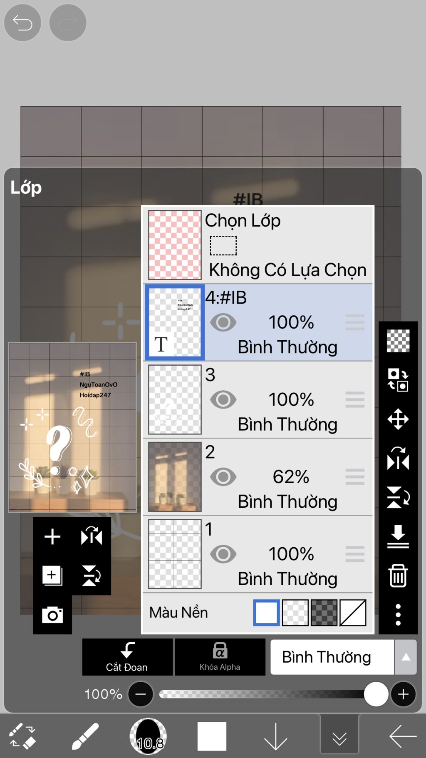The image size is (426, 758).
Task: Select the brush tool in bottom bar
Action: [85, 736]
